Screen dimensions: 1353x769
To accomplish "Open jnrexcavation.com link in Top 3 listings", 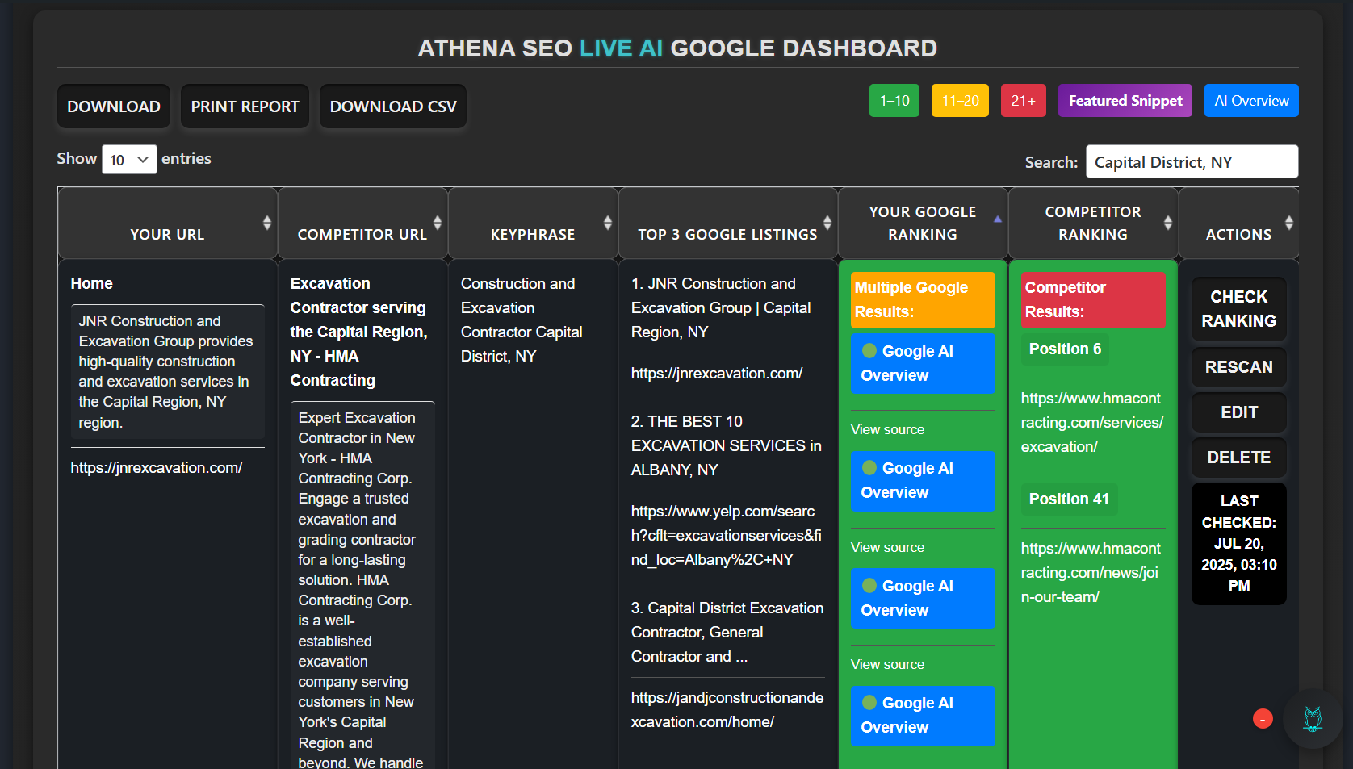I will click(717, 374).
